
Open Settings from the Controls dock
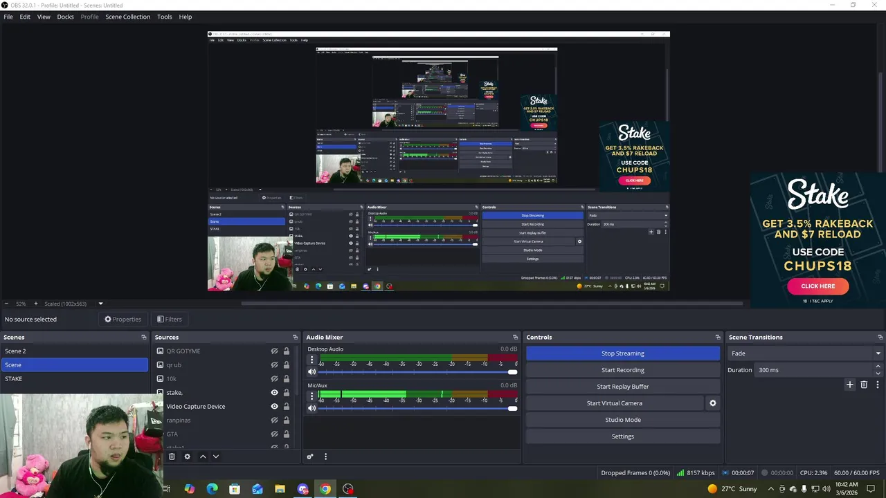623,436
